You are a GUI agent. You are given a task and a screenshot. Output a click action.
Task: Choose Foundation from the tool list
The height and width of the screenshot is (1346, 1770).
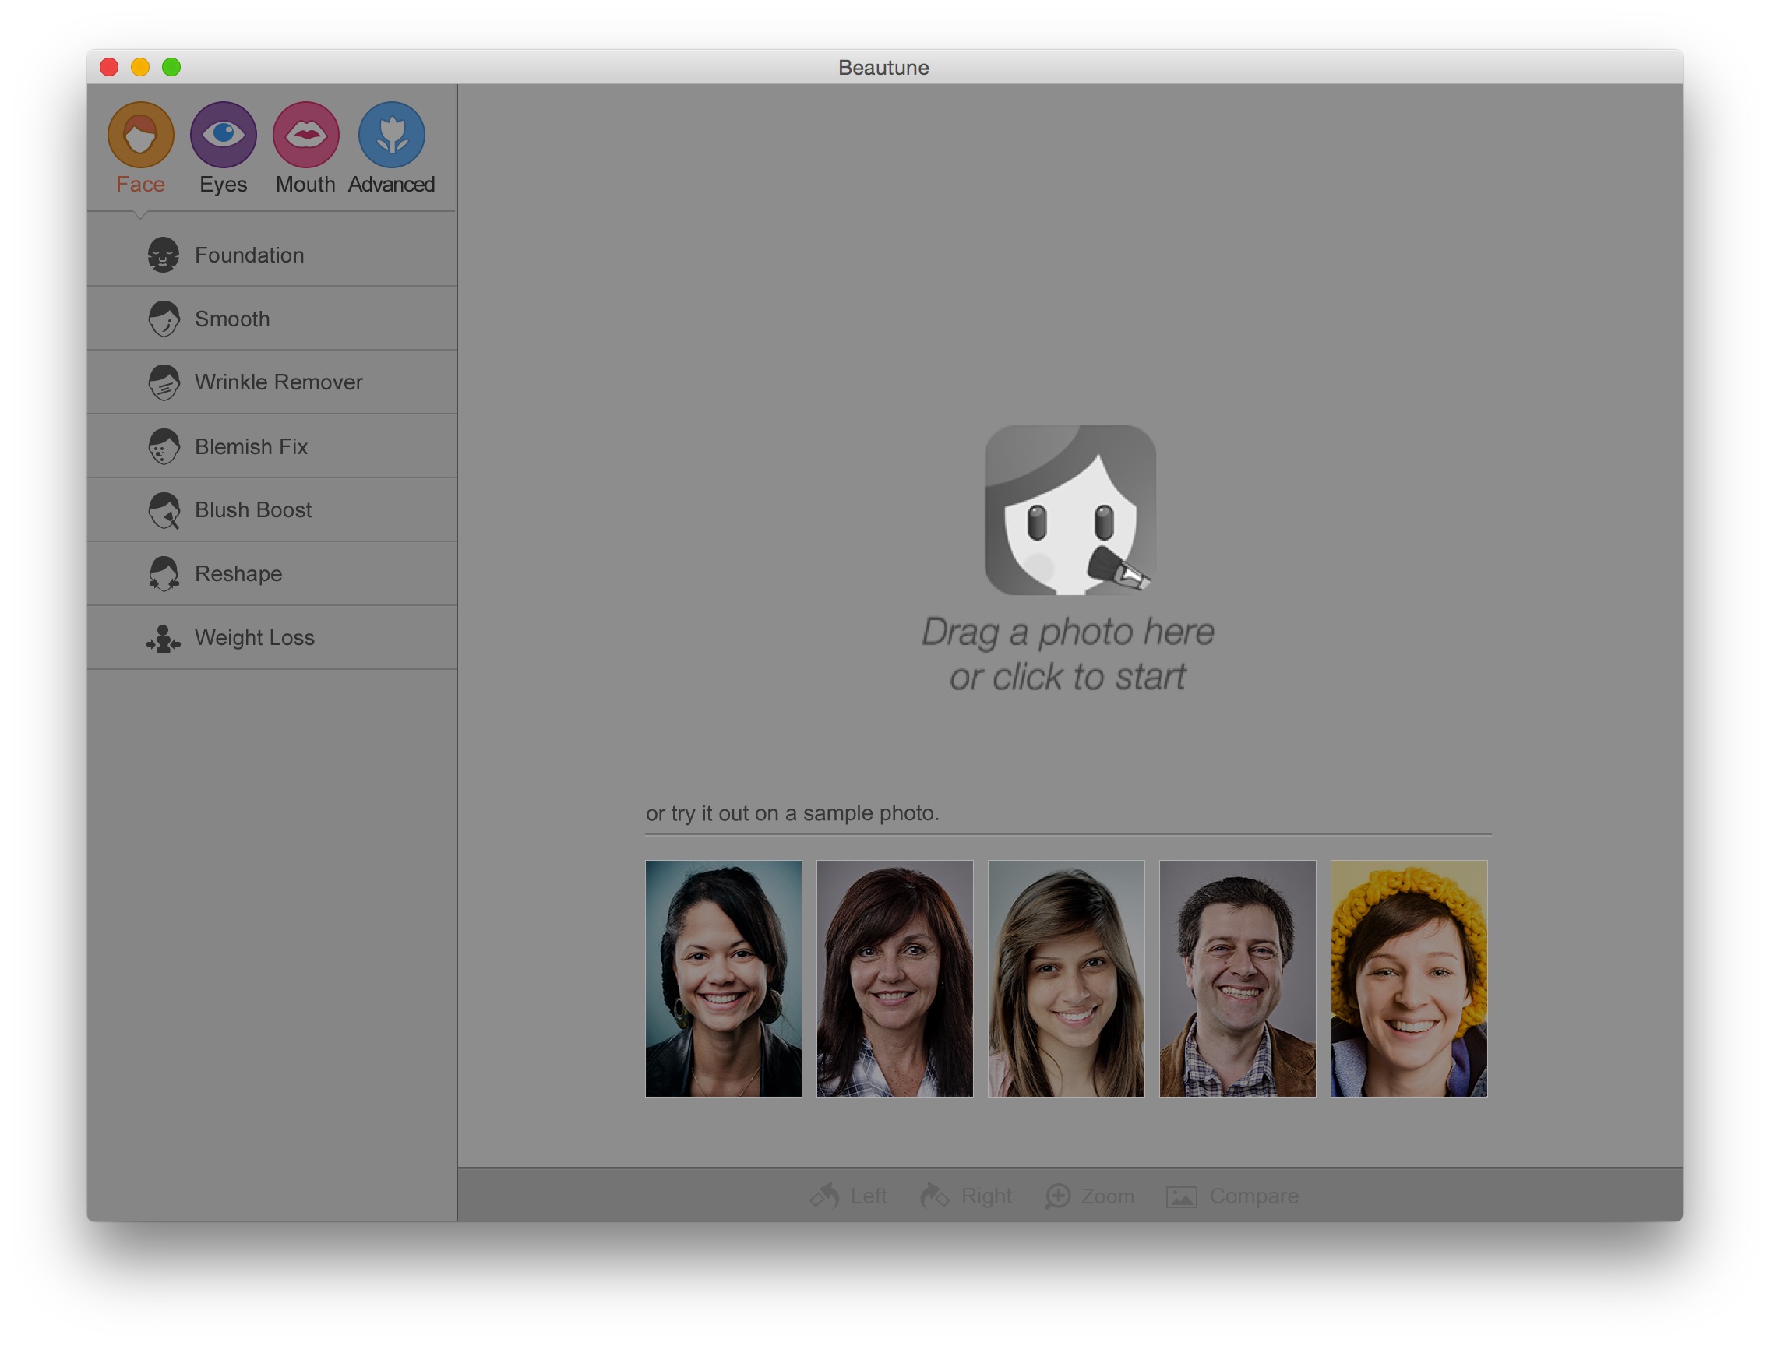(273, 255)
